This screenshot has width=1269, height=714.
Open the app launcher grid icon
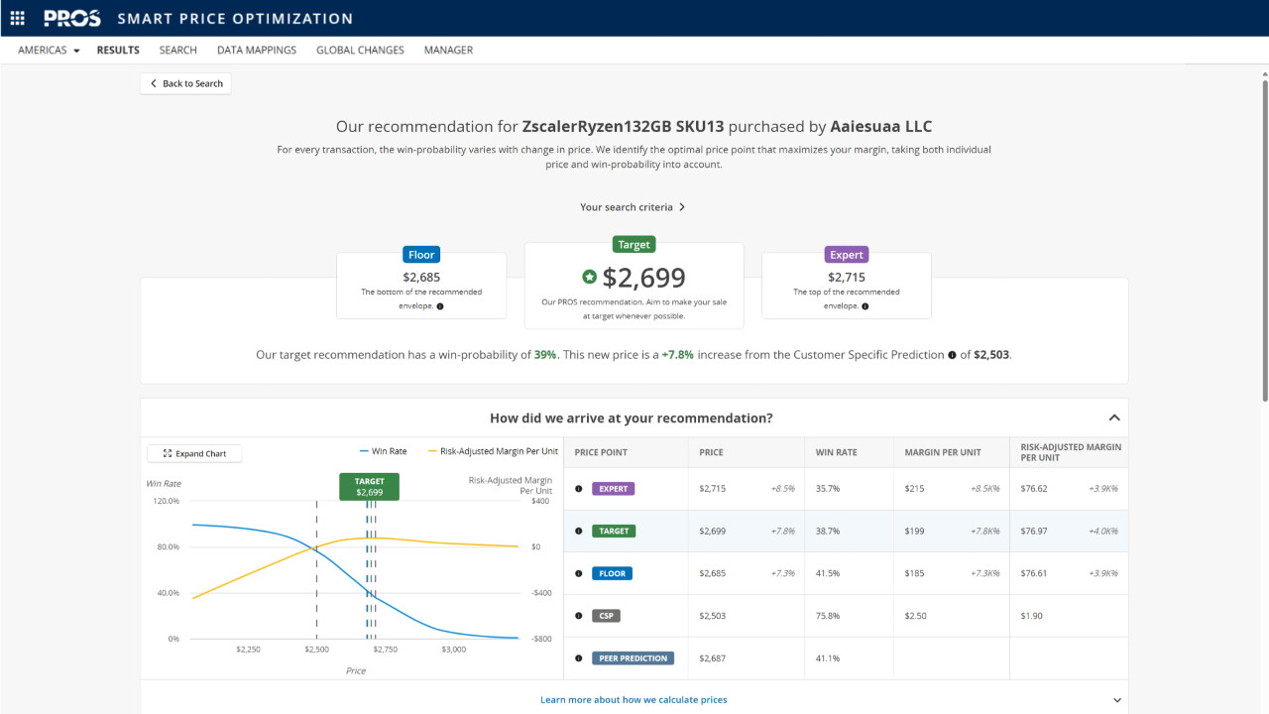click(x=17, y=18)
